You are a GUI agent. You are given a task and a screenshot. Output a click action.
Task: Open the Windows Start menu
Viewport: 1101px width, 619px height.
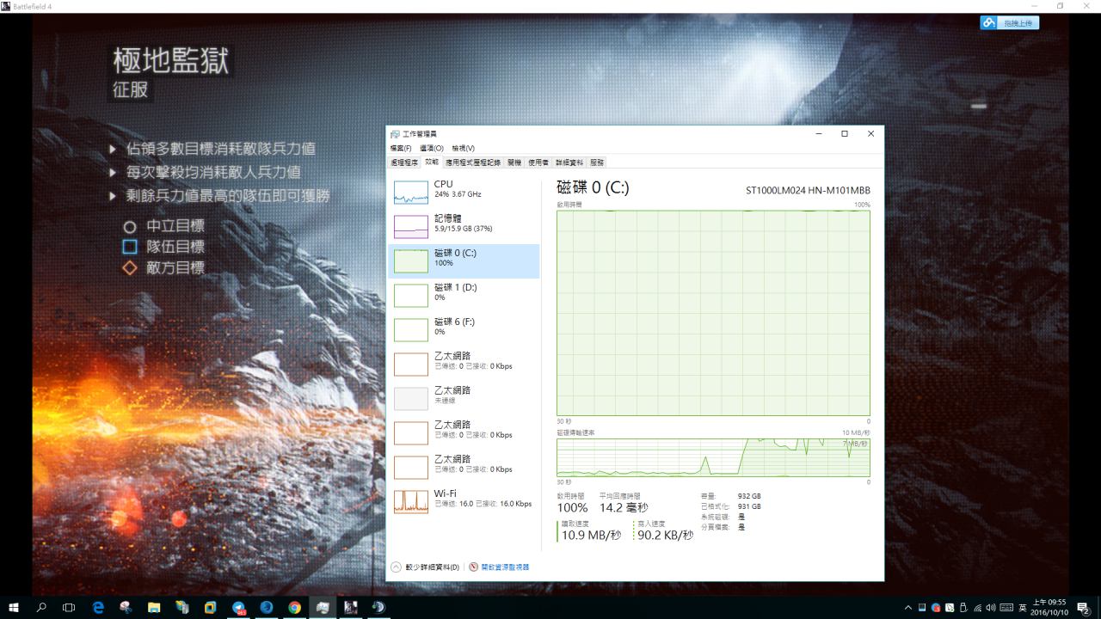(14, 607)
